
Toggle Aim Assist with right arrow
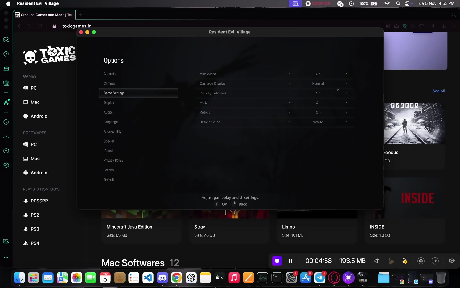pyautogui.click(x=346, y=74)
